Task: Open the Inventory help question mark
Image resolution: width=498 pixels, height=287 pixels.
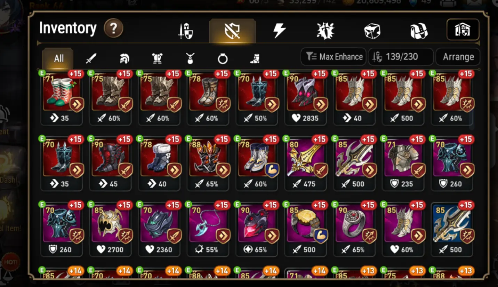Action: pyautogui.click(x=113, y=29)
